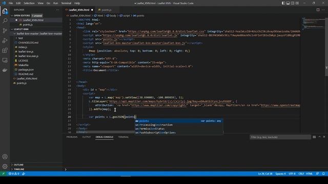Click the CRLF line ending indicator

pos(301,174)
